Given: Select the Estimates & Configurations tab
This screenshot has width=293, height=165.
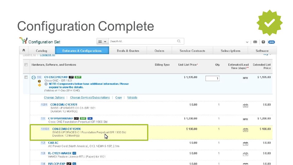Looking at the screenshot, I should [x=82, y=51].
